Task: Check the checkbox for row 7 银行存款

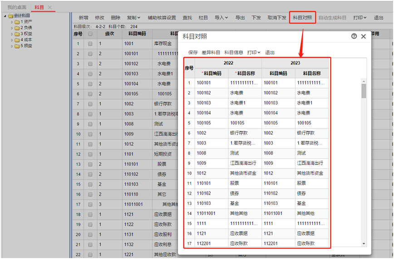Action: tap(90, 104)
